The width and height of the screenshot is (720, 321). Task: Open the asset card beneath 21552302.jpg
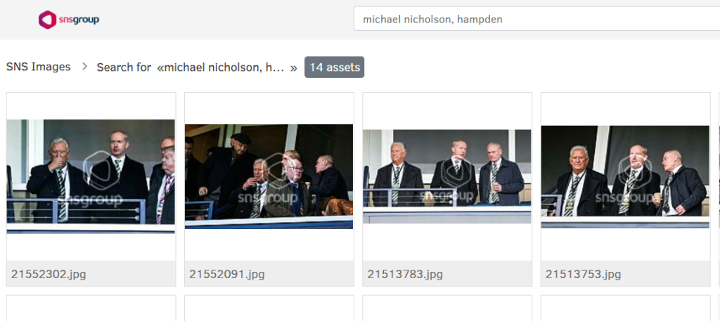(91, 308)
